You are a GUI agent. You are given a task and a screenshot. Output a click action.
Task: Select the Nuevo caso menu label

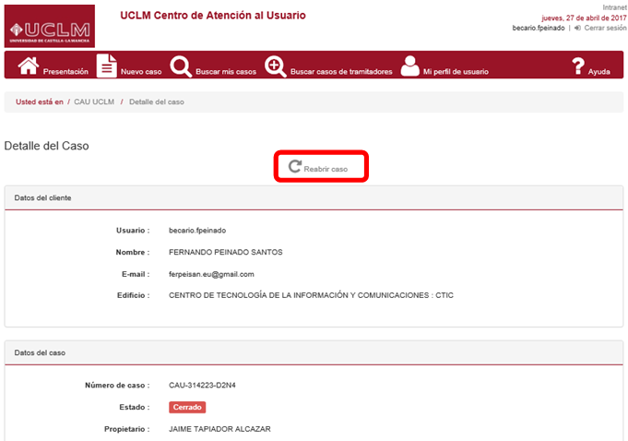(141, 72)
